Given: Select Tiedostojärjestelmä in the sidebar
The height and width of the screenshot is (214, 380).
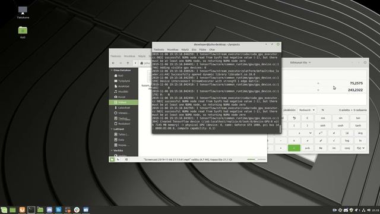Looking at the screenshot, I should coord(123,118).
